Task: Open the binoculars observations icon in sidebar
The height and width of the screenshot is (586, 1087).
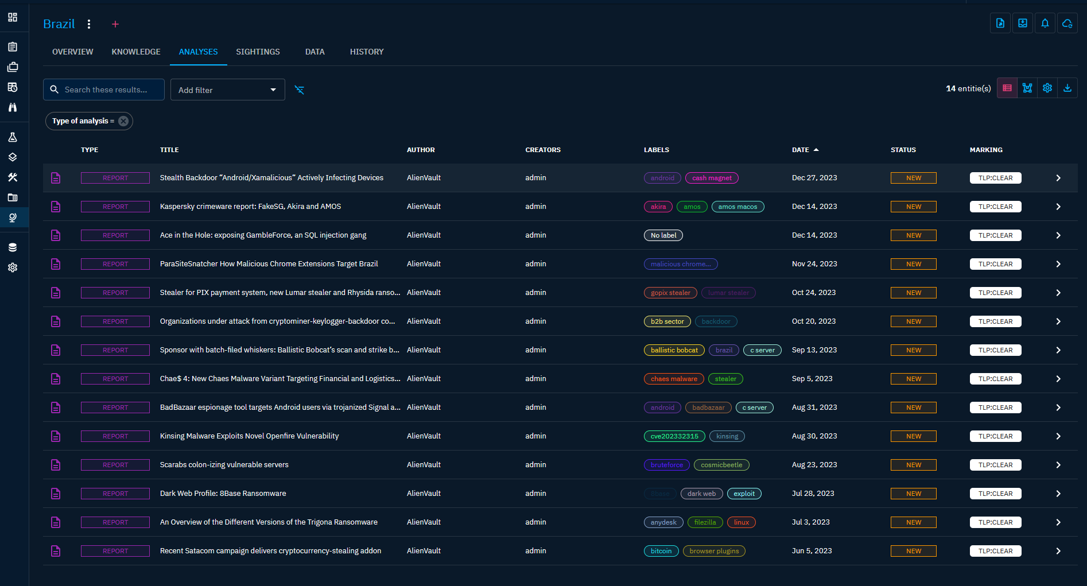Action: tap(13, 107)
